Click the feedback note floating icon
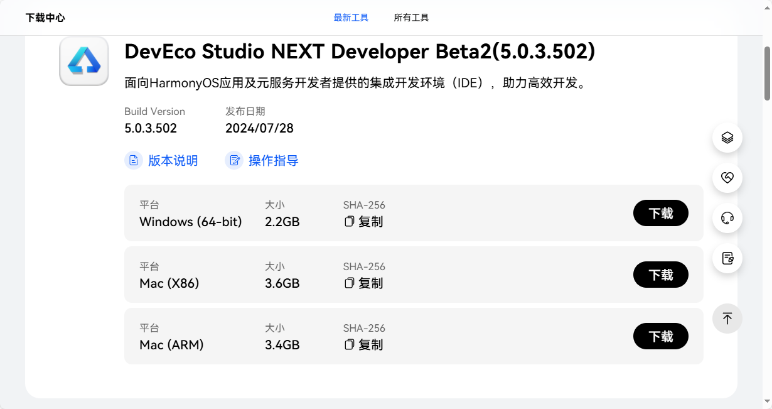The width and height of the screenshot is (772, 409). click(727, 258)
